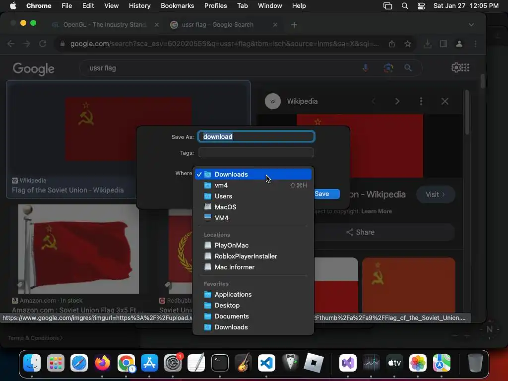Screen dimensions: 508x381
Task: Select VM4 computer entry
Action: tap(253, 218)
